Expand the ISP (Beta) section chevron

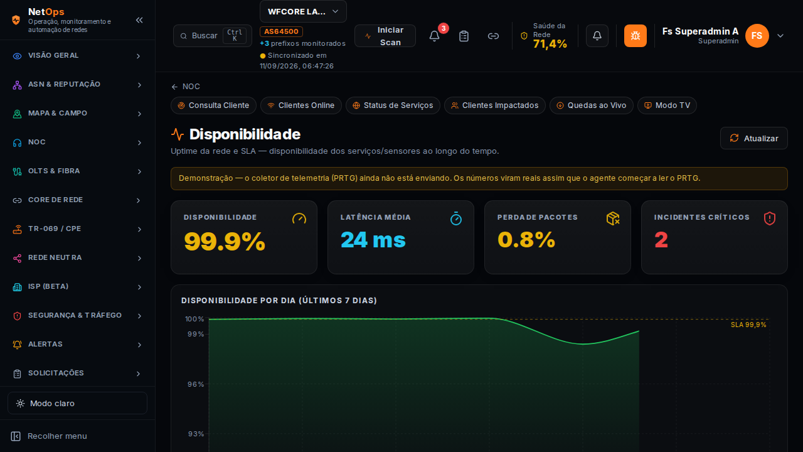[139, 287]
